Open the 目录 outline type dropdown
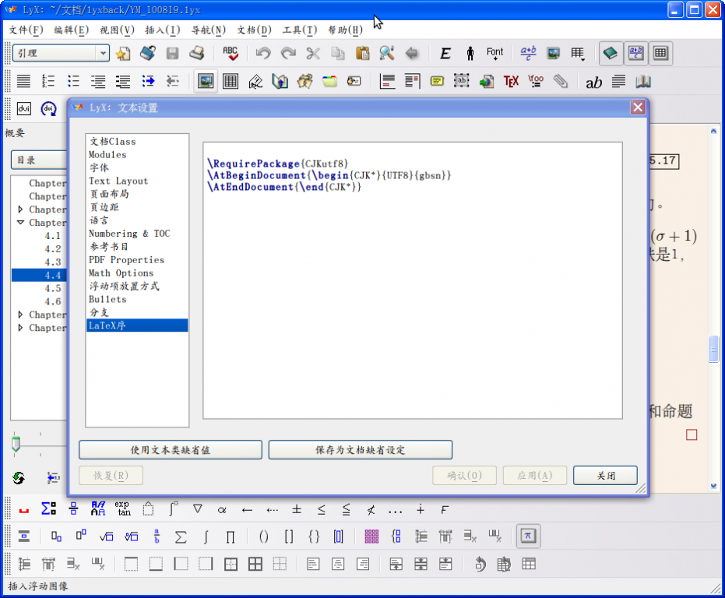Image resolution: width=725 pixels, height=598 pixels. coord(39,160)
